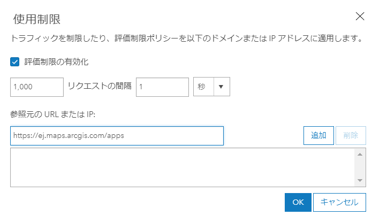
Task: Click the dropdown arrow beside 秒
Action: tap(221, 87)
